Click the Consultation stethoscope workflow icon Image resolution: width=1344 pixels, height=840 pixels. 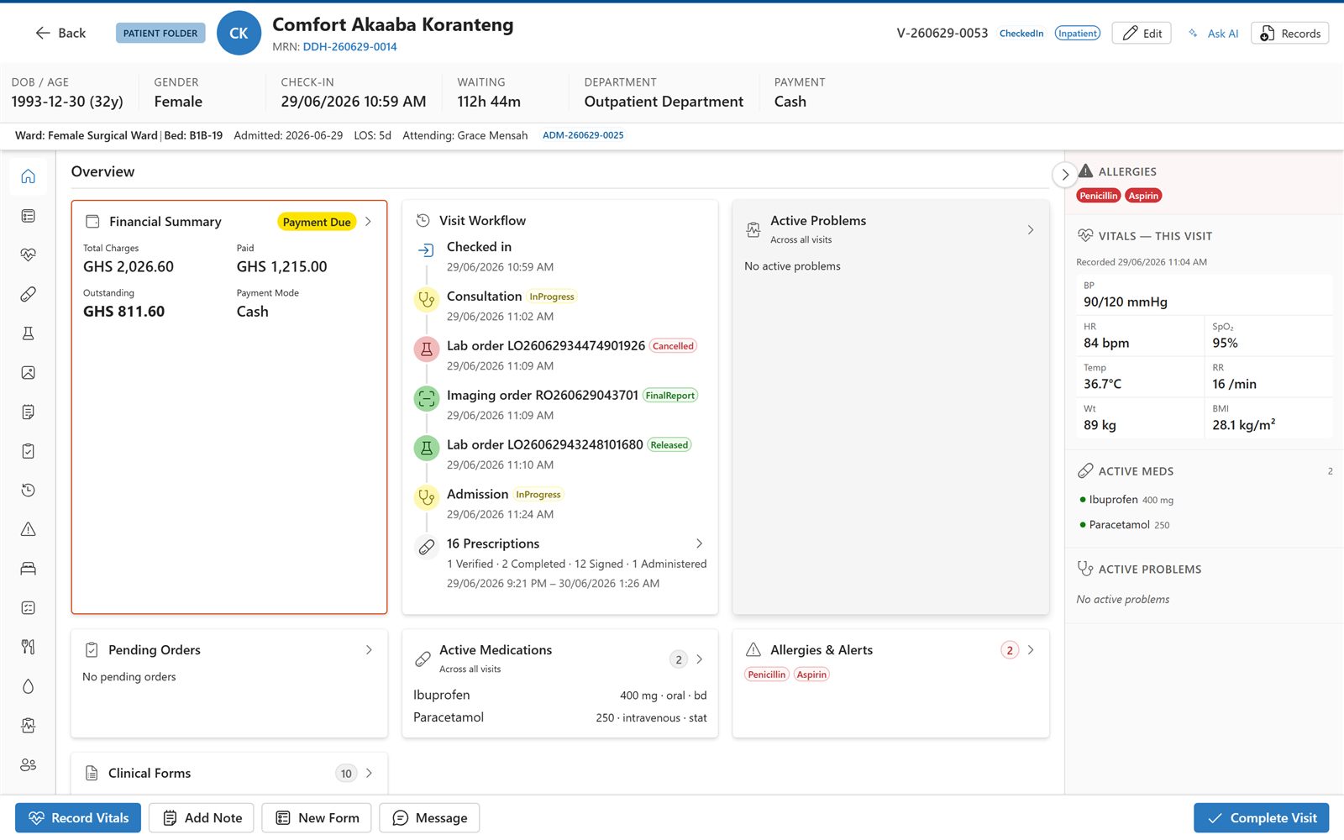[x=427, y=299]
